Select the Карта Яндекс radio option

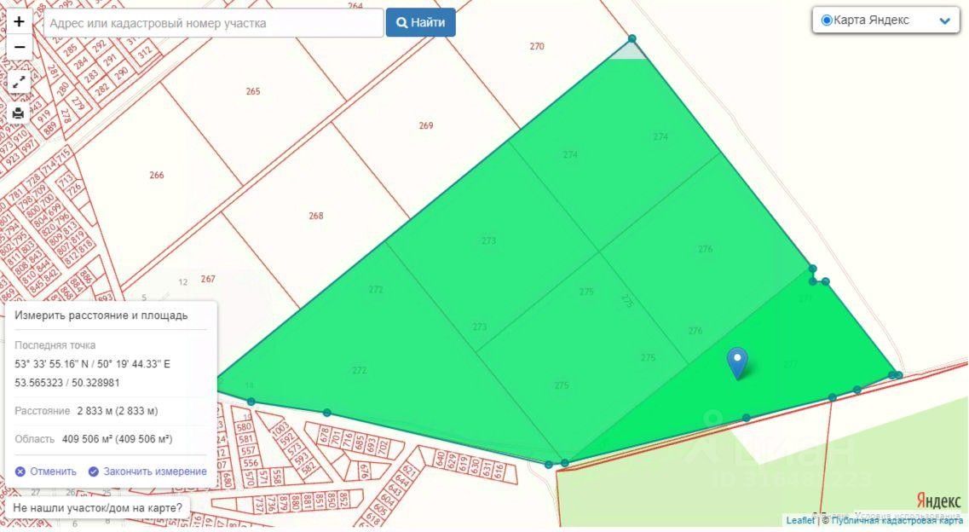point(827,20)
